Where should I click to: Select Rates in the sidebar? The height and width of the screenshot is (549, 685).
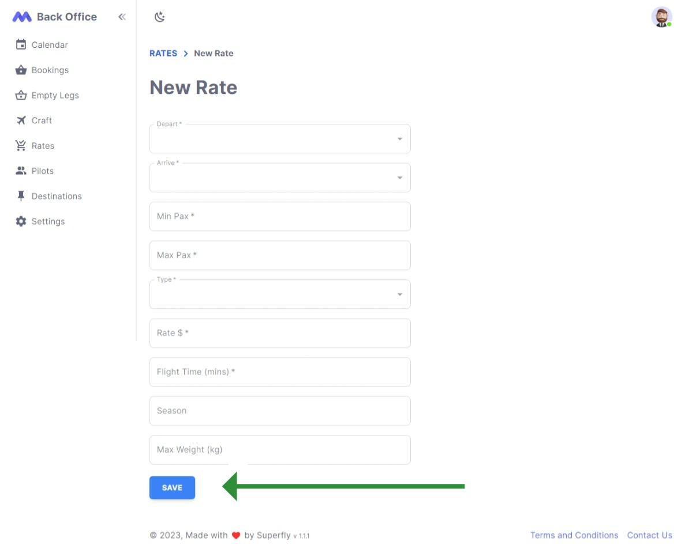click(43, 145)
